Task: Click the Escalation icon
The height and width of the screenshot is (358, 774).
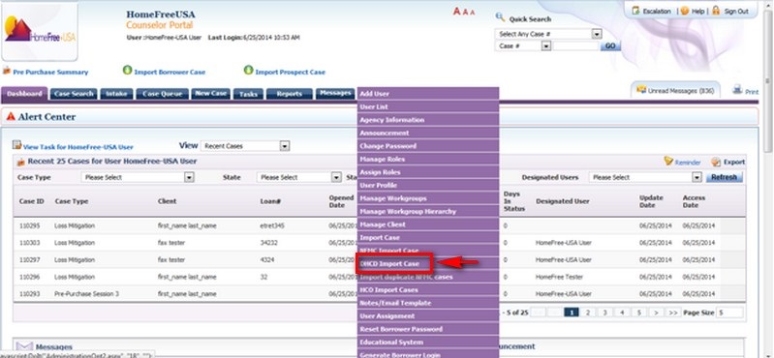Action: coord(635,11)
